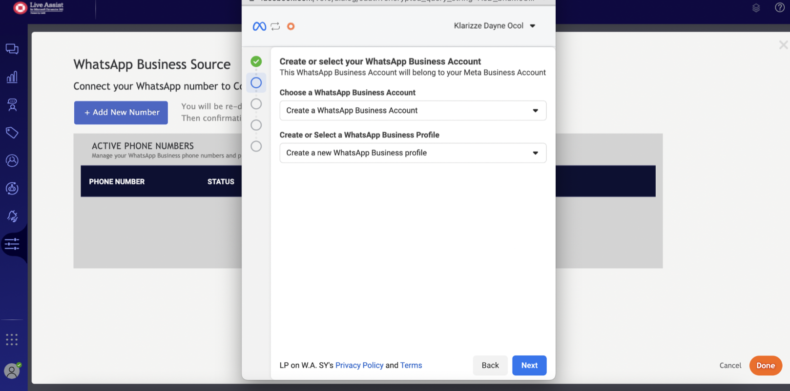Click the orange app icon in dialog header
Viewport: 790px width, 391px height.
point(291,26)
